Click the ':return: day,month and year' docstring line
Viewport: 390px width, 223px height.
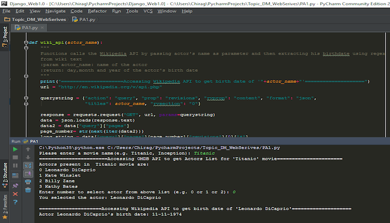[x=119, y=70]
